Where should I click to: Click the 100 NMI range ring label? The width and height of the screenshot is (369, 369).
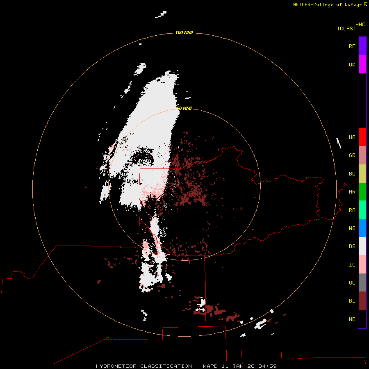click(184, 32)
